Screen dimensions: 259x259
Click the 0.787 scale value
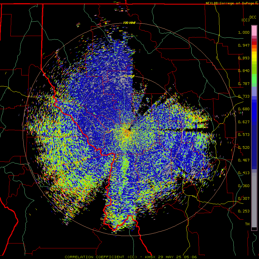click(x=244, y=83)
